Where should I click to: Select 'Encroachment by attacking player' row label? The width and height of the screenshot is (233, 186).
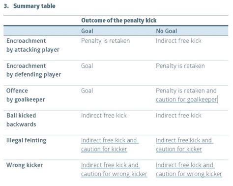click(33, 45)
